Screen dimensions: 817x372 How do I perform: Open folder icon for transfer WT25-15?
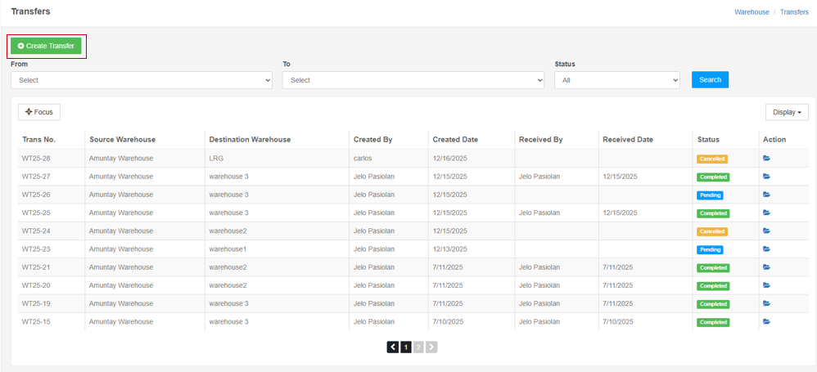[767, 322]
